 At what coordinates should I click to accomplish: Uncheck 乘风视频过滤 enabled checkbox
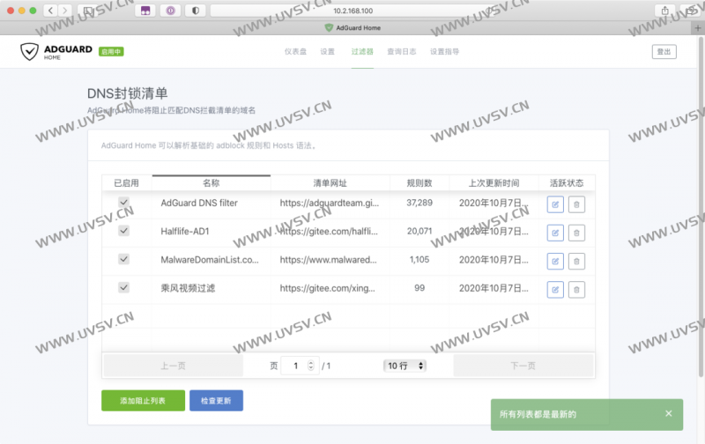tap(123, 287)
